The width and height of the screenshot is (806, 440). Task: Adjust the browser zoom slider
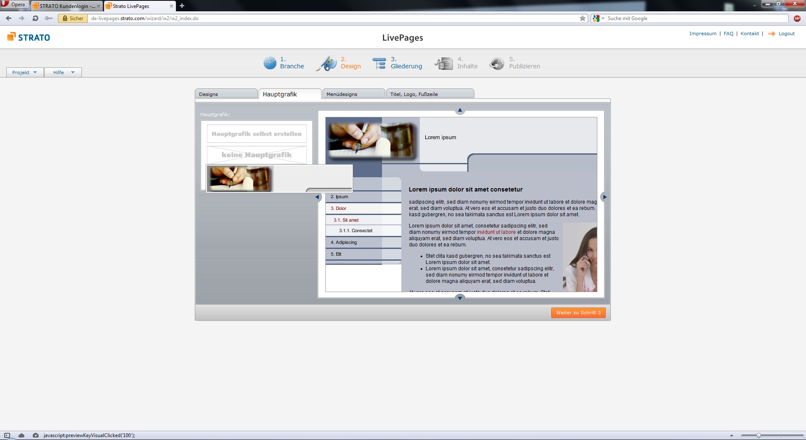pos(759,435)
